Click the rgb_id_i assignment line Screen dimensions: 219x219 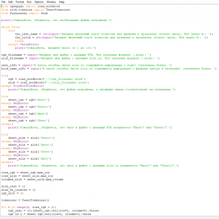[50, 214]
